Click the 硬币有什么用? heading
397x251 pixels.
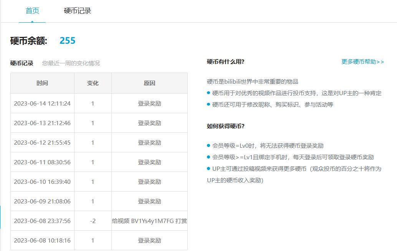click(225, 62)
